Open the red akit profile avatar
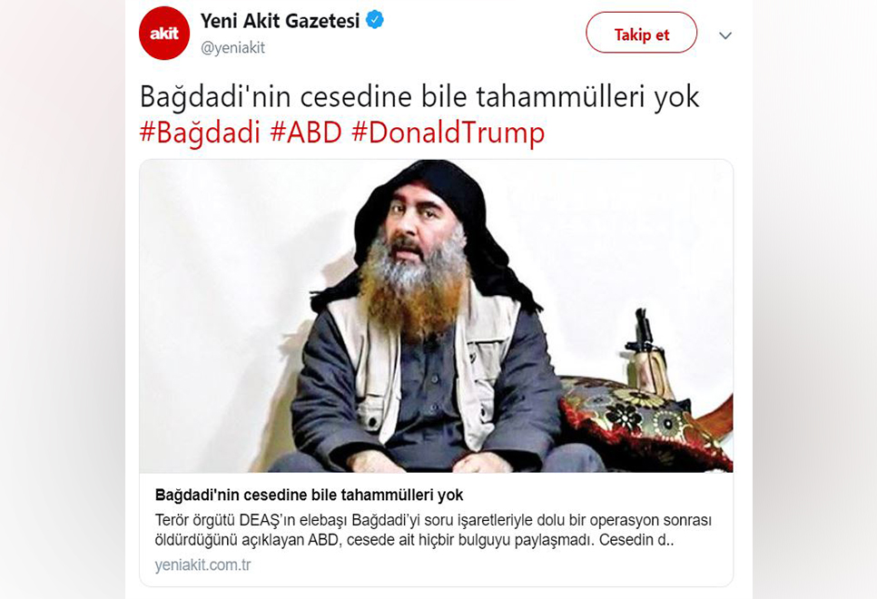This screenshot has width=877, height=599. tap(164, 34)
